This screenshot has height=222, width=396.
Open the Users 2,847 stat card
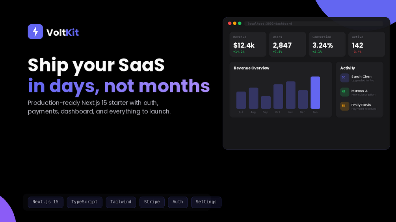[287, 44]
